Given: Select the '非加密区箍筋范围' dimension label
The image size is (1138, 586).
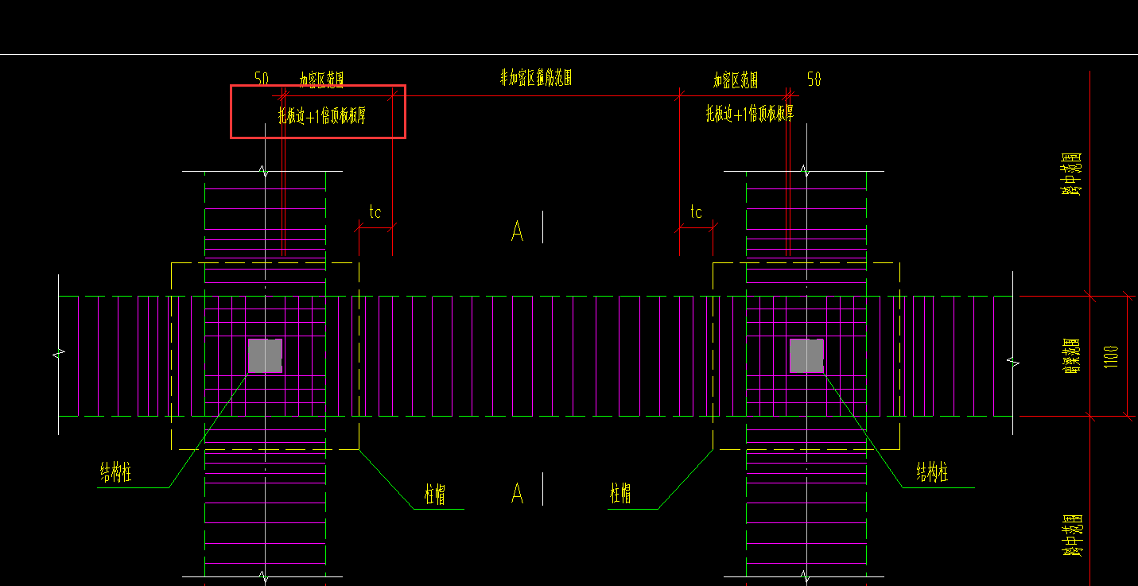Looking at the screenshot, I should click(x=536, y=78).
